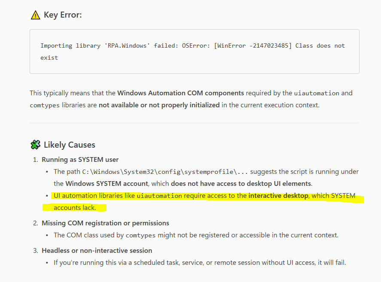381x282 pixels.
Task: Select the "Running as SYSTEM user" list heading
Action: click(80, 160)
